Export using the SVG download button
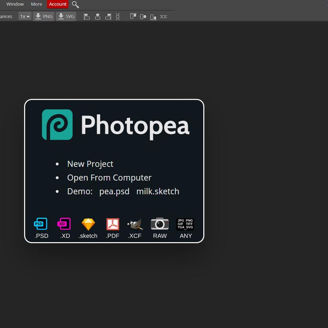This screenshot has height=328, width=328. pos(66,16)
